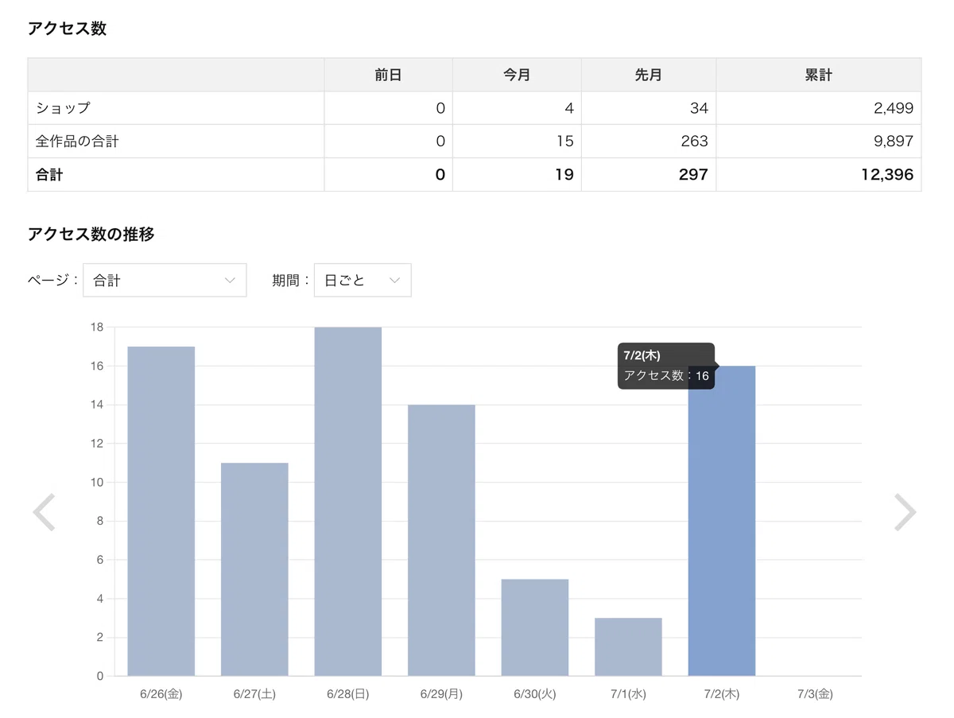The width and height of the screenshot is (954, 718).
Task: Select the 6/30(火) bar in chart
Action: (x=535, y=627)
